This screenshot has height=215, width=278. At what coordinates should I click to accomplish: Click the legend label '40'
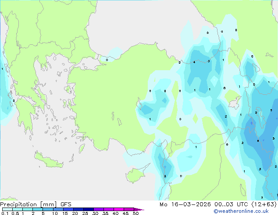pos(115,213)
